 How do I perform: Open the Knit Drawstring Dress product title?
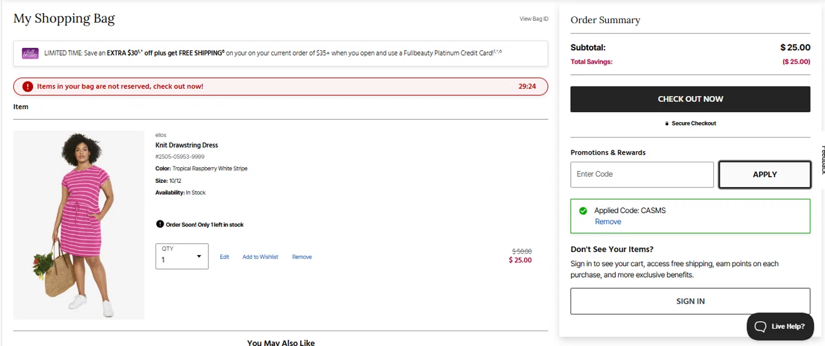point(186,145)
